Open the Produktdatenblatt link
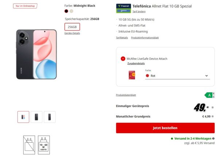 click(x=126, y=95)
